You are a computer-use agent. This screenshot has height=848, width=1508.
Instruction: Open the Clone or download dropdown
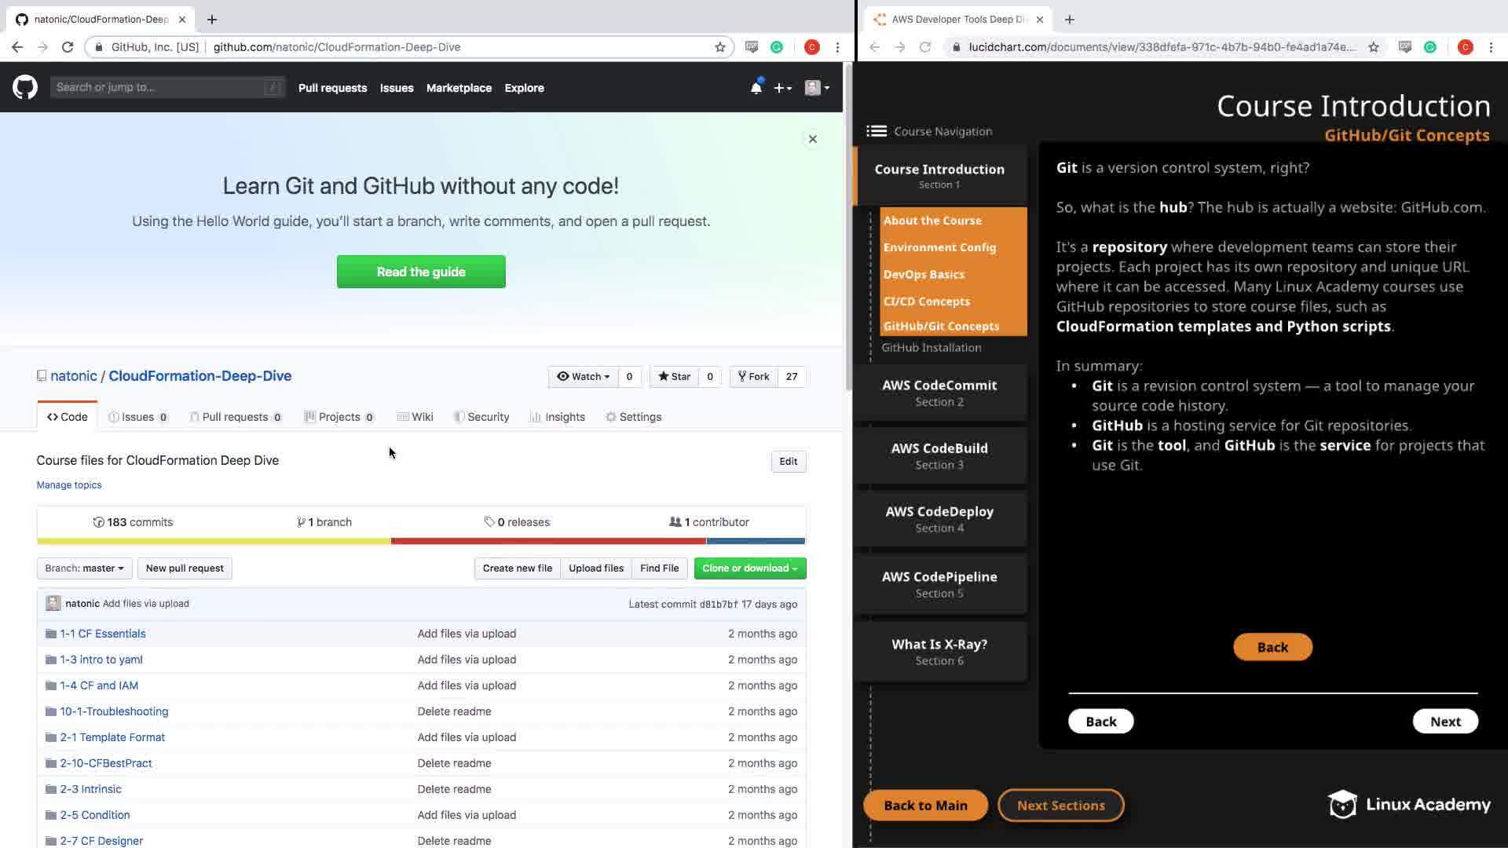pyautogui.click(x=749, y=568)
